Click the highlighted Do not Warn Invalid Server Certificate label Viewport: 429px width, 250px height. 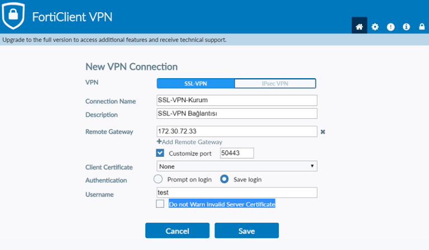tap(222, 204)
